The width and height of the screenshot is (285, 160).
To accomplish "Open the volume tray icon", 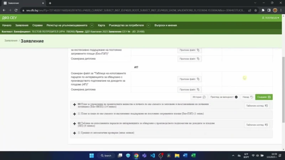I will click(x=257, y=155).
